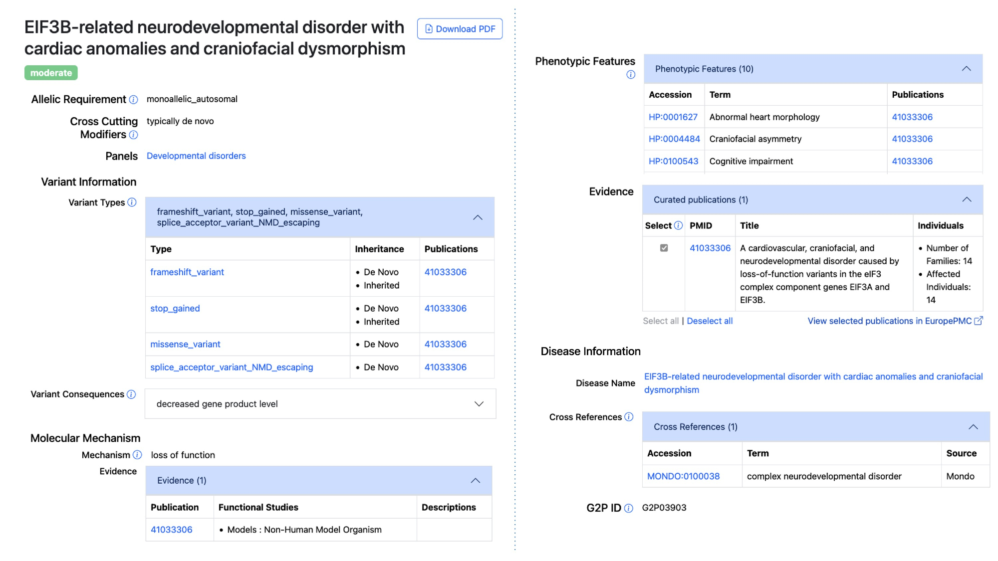
Task: Open the MONDO:0100038 accession link
Action: (x=683, y=476)
